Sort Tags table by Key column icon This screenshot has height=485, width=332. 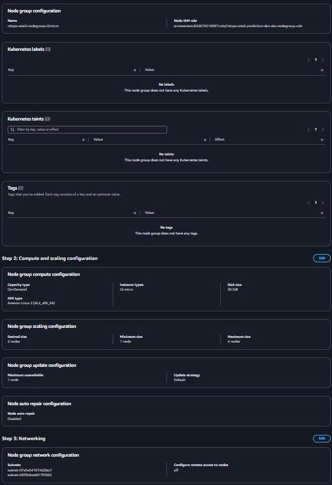click(x=135, y=213)
